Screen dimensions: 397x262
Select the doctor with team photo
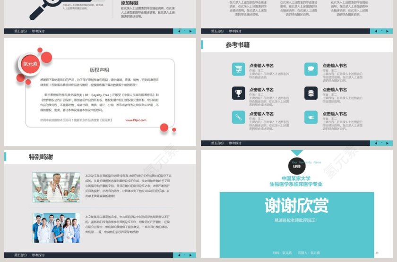click(x=56, y=187)
